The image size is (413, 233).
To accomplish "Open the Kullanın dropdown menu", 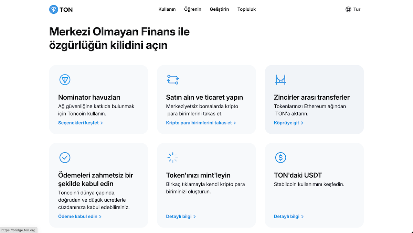I will (167, 9).
